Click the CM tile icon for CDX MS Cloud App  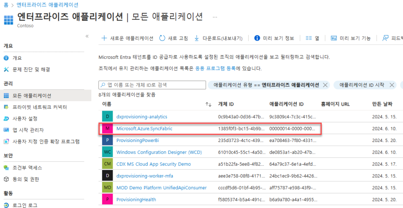pos(108,164)
